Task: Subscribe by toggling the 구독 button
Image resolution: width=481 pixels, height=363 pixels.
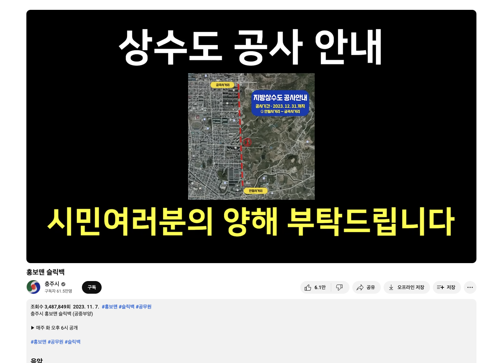Action: pos(91,287)
